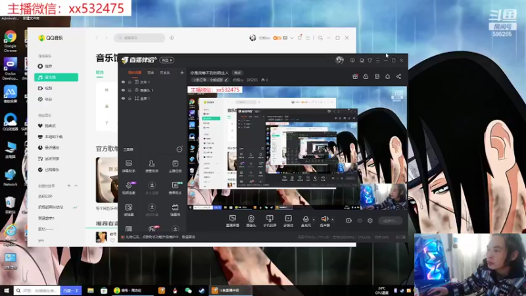This screenshot has height=296, width=526.
Task: Open streaming app user avatar
Action: (x=339, y=61)
